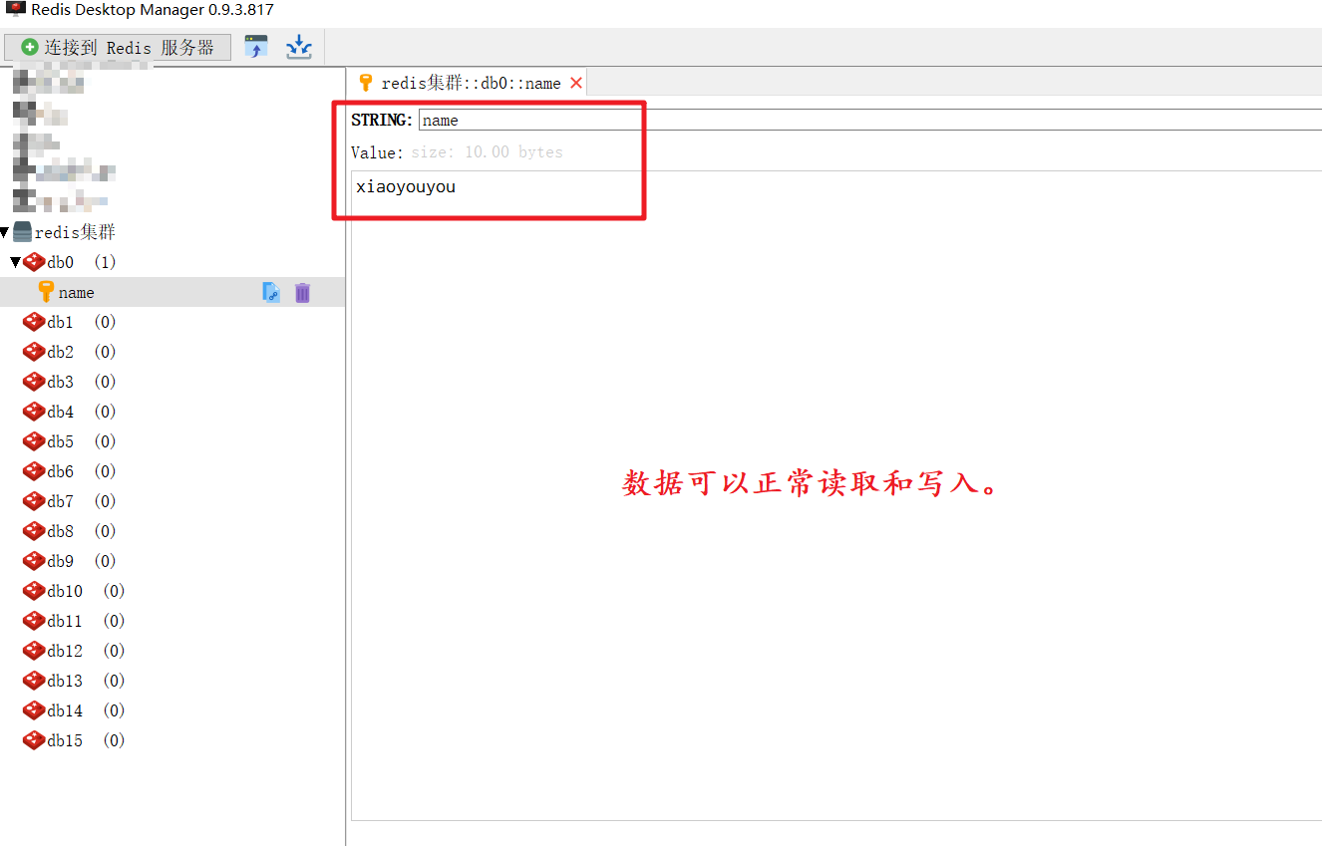Click the green plus icon on connect button
The height and width of the screenshot is (846, 1322).
click(30, 47)
